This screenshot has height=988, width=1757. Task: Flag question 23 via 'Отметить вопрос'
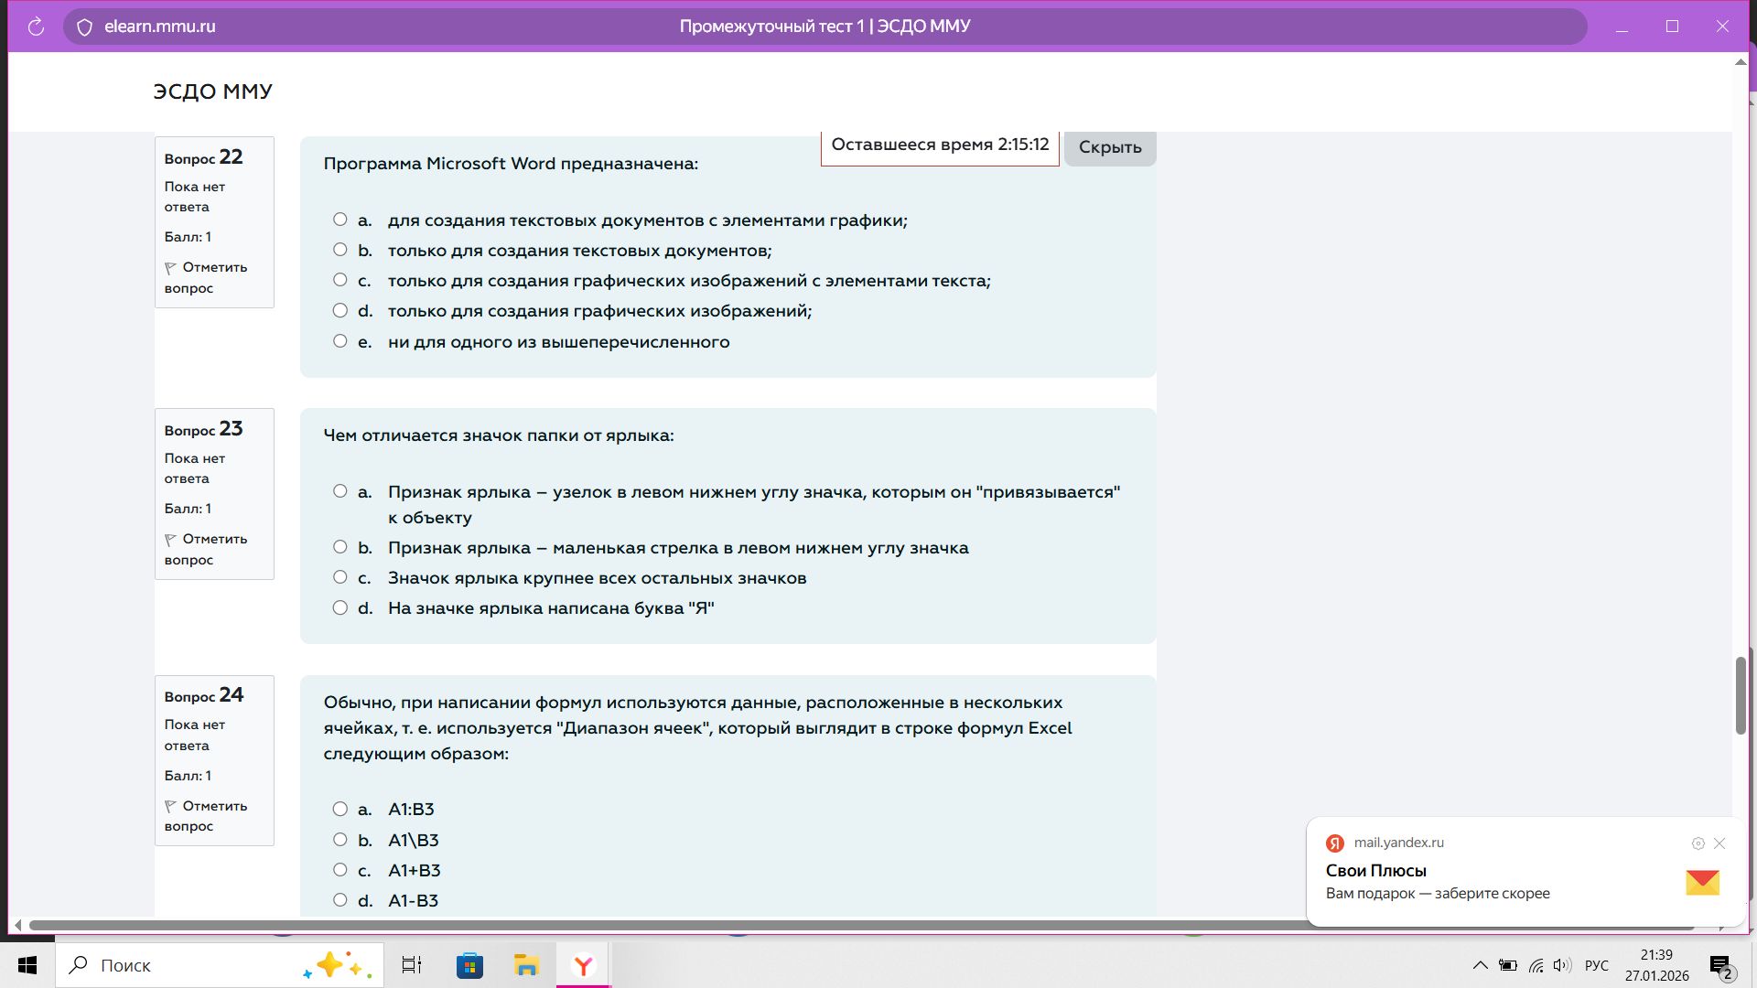click(206, 550)
